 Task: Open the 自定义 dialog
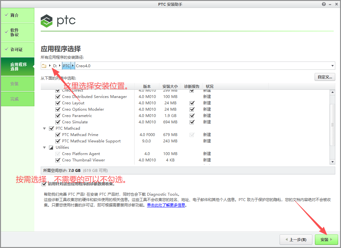click(x=324, y=77)
